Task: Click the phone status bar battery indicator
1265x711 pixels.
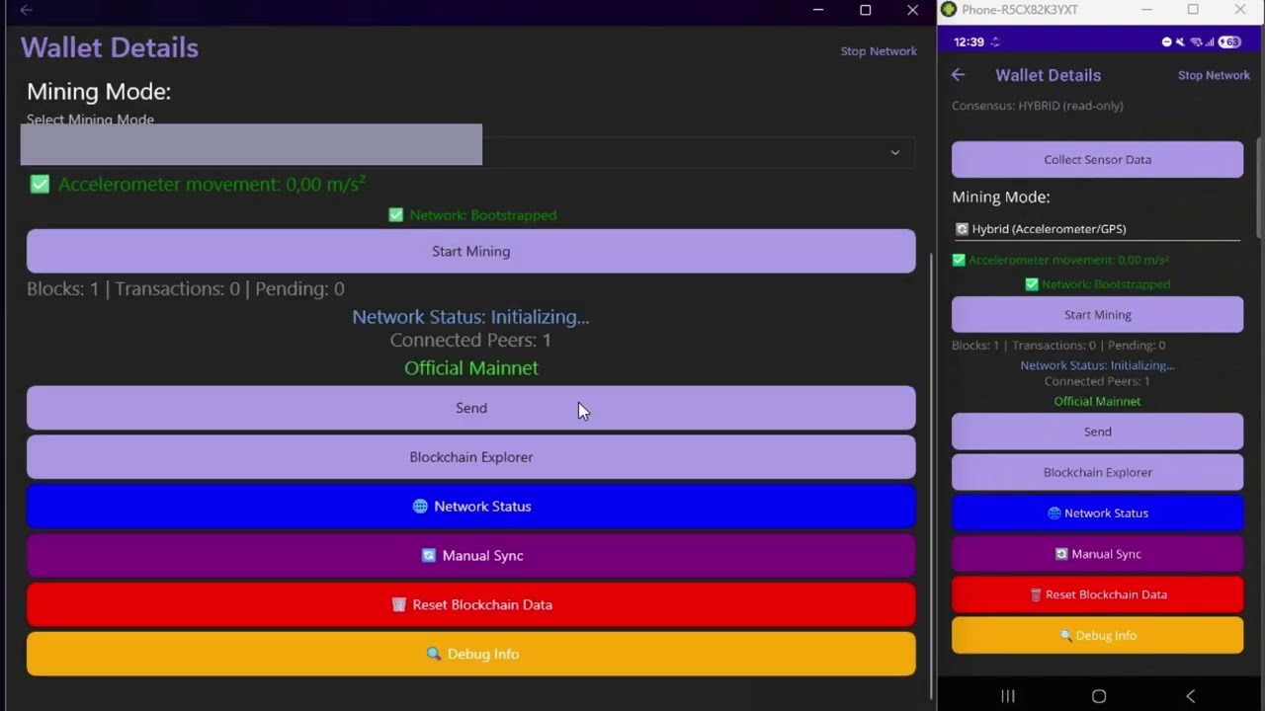Action: (1228, 42)
